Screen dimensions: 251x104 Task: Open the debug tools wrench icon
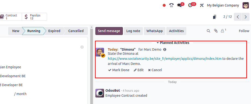tap(202, 5)
